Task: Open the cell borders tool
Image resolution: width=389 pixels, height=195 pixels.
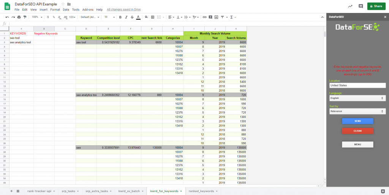Action: tap(153, 17)
